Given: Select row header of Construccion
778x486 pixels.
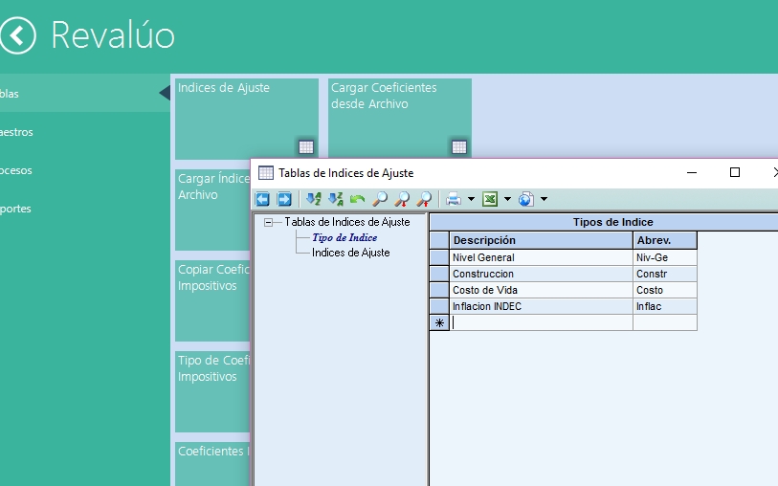Looking at the screenshot, I should [439, 274].
